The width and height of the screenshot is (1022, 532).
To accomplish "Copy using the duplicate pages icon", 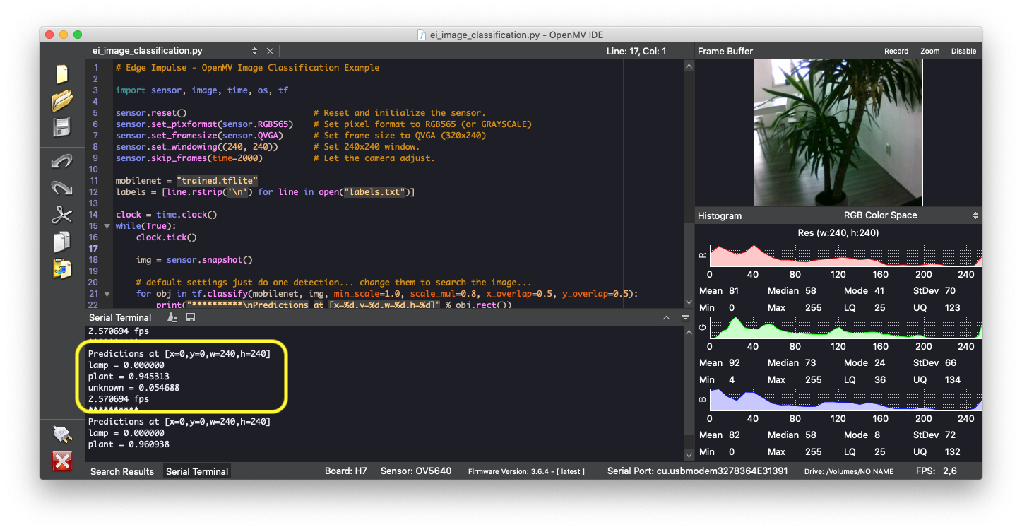I will tap(62, 242).
